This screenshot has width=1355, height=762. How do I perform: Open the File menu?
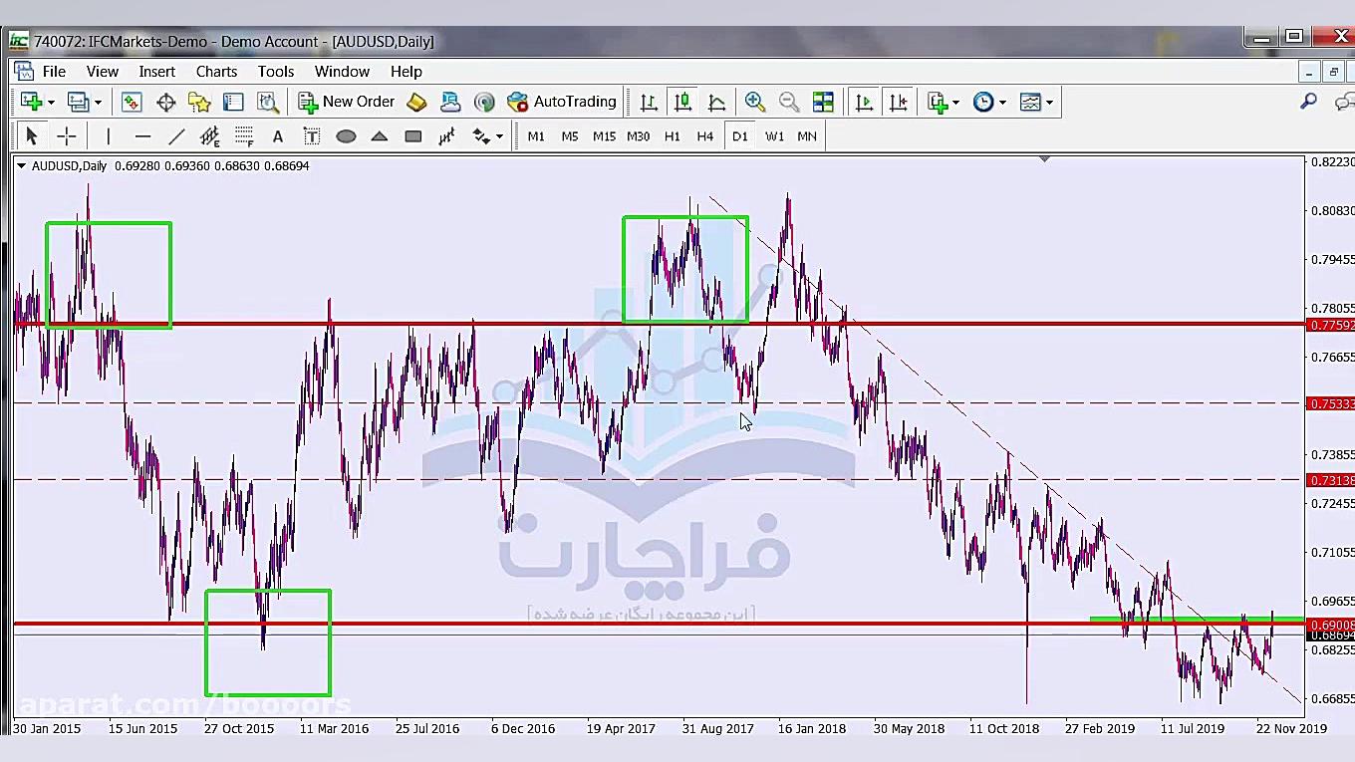[x=54, y=72]
